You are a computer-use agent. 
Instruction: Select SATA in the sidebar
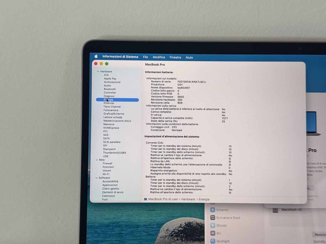pos(106,139)
